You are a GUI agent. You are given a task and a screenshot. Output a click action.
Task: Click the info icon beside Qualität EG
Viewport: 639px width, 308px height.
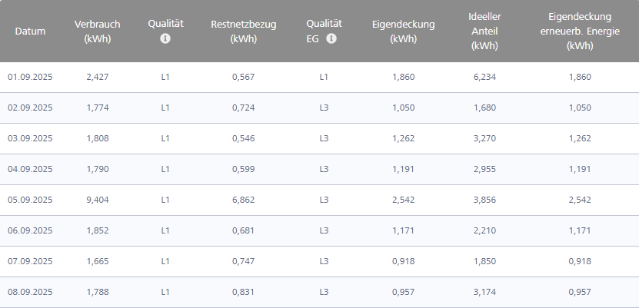[331, 39]
